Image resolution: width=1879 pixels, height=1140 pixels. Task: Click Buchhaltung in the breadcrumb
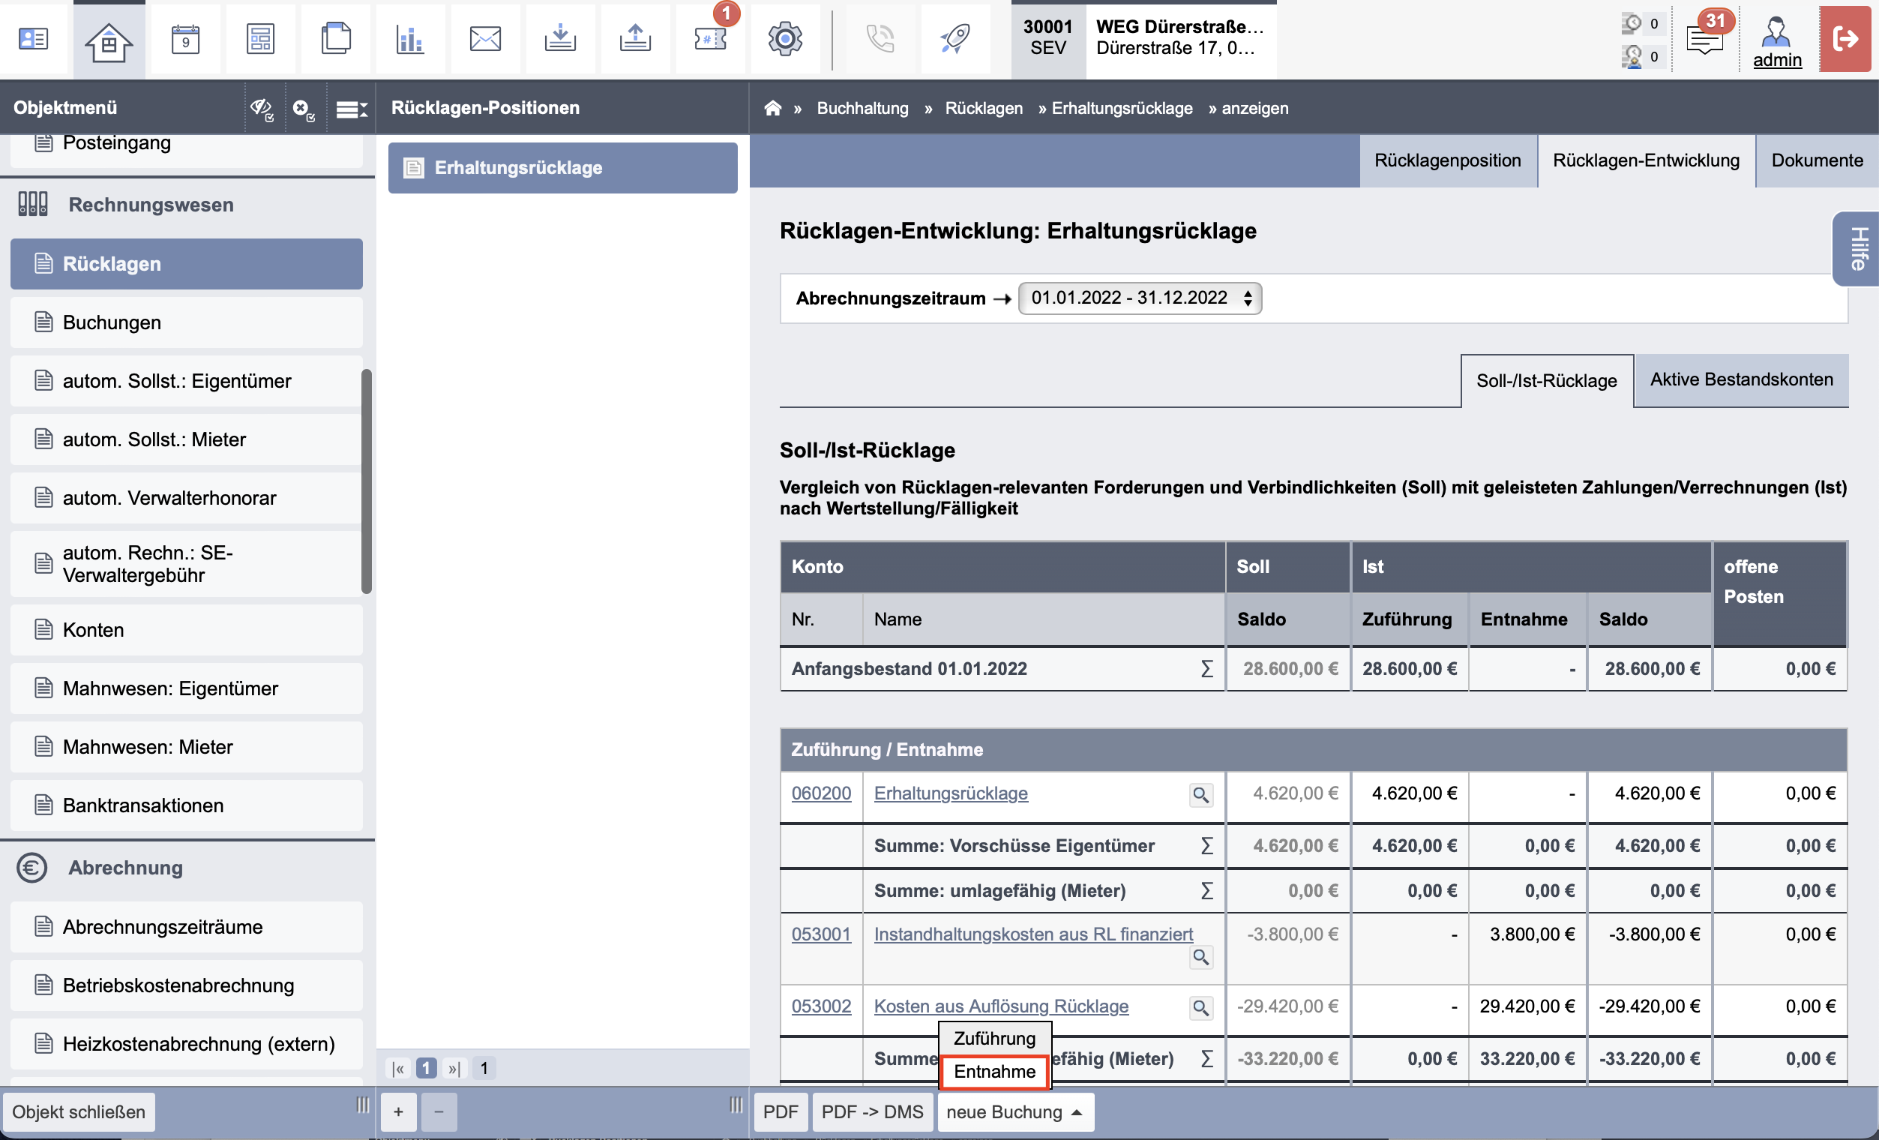pyautogui.click(x=862, y=108)
